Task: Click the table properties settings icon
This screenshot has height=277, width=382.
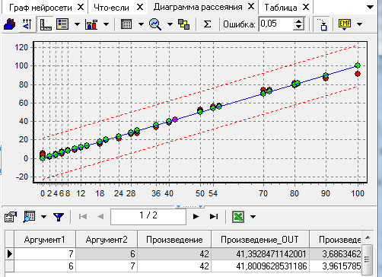Action: 10,217
